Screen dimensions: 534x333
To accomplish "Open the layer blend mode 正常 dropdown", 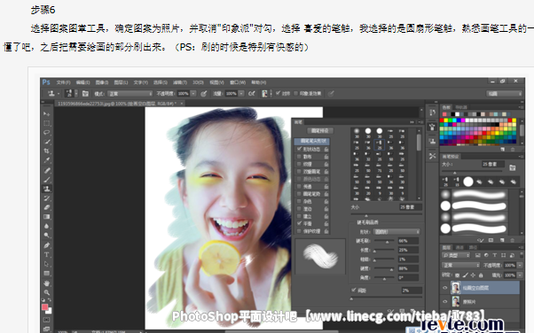I will click(460, 265).
